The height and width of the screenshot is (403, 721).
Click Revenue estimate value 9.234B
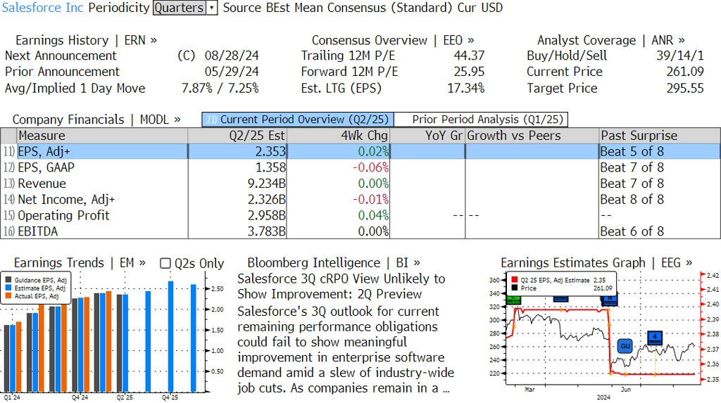tap(267, 184)
